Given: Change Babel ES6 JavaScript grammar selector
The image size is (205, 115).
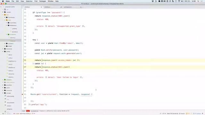Looking at the screenshot, I should click(172, 114).
